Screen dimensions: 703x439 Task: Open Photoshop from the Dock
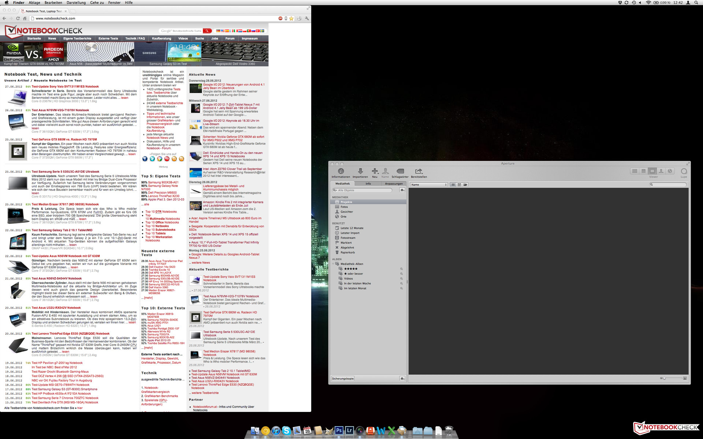click(x=339, y=431)
